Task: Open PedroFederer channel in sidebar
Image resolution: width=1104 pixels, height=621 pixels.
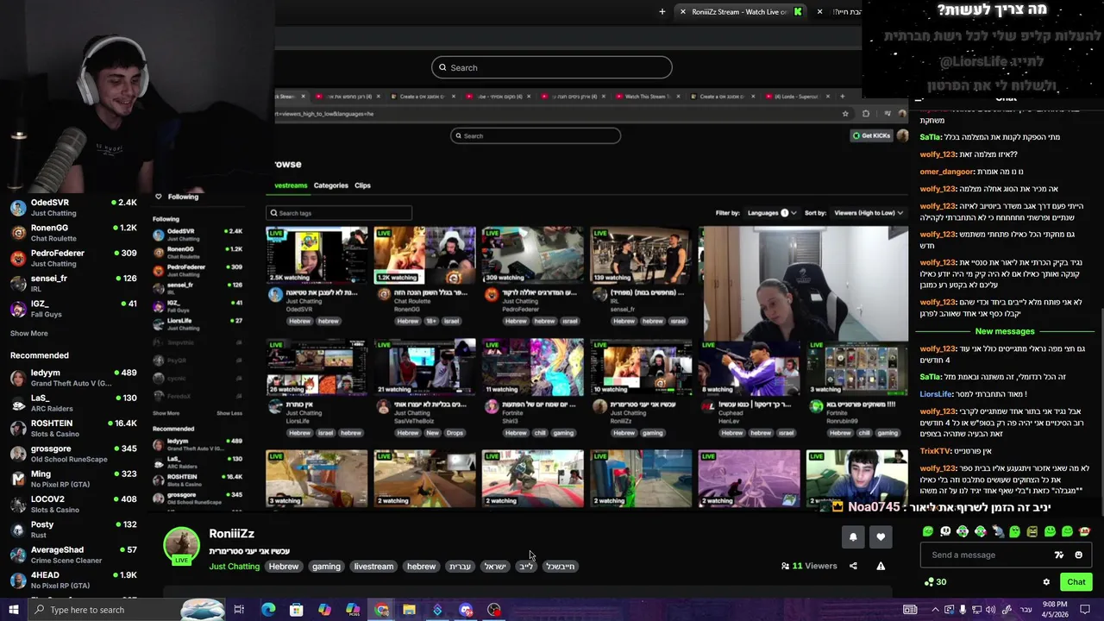Action: tap(73, 258)
